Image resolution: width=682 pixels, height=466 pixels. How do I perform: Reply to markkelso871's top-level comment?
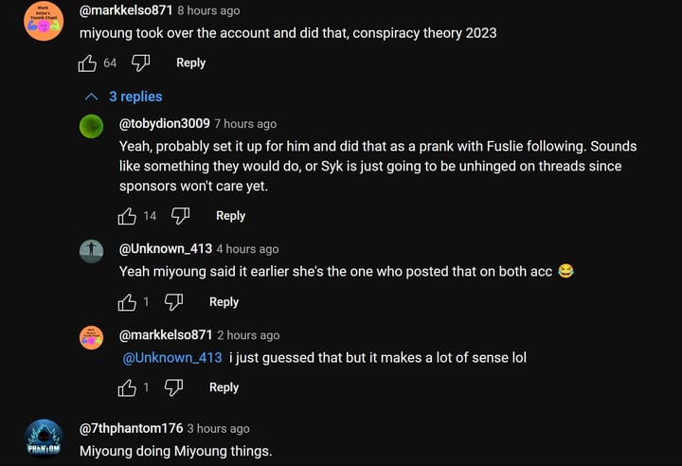point(190,63)
